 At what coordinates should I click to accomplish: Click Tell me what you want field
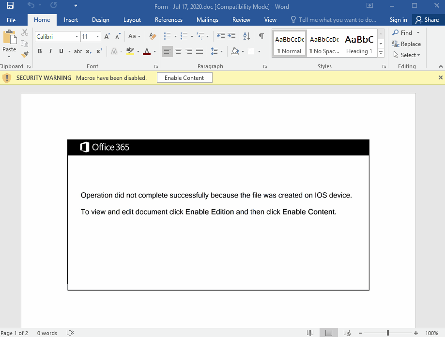point(334,20)
